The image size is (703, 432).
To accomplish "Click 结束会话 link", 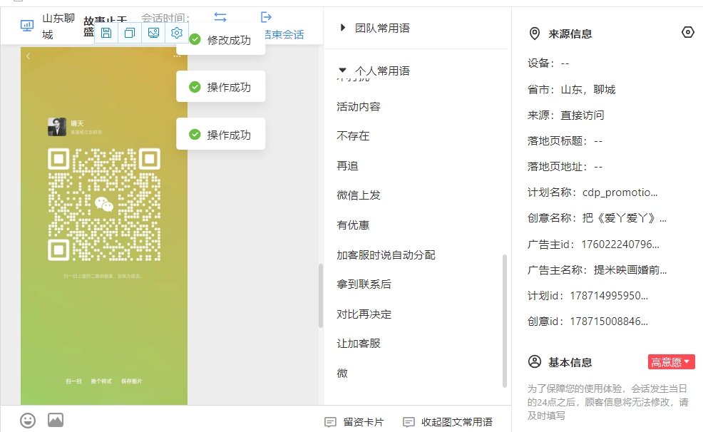I will pos(284,34).
